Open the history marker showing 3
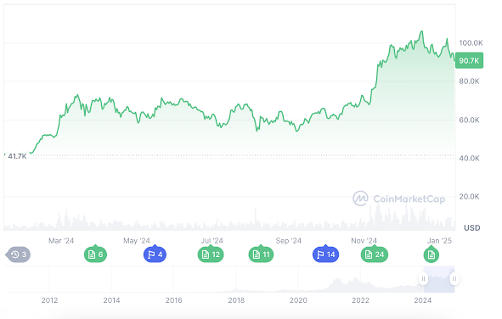Viewport: 502px width, 319px height. tap(18, 255)
